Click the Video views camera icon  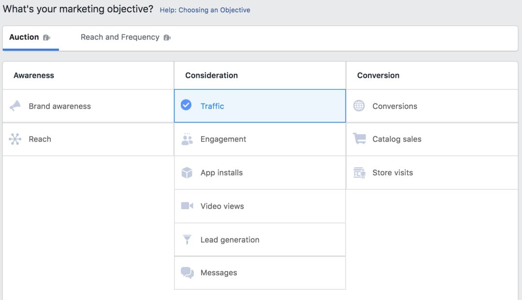tap(187, 206)
